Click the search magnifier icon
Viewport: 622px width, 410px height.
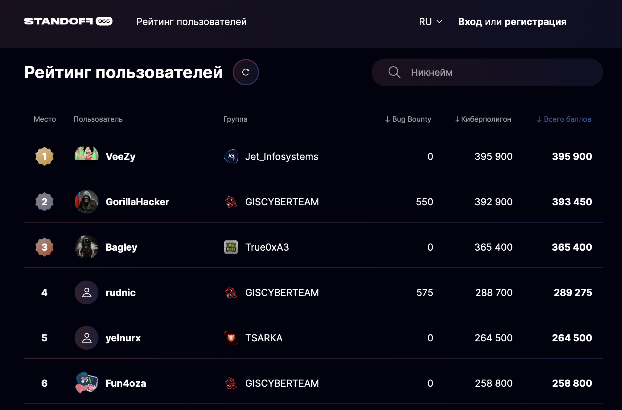pos(394,72)
